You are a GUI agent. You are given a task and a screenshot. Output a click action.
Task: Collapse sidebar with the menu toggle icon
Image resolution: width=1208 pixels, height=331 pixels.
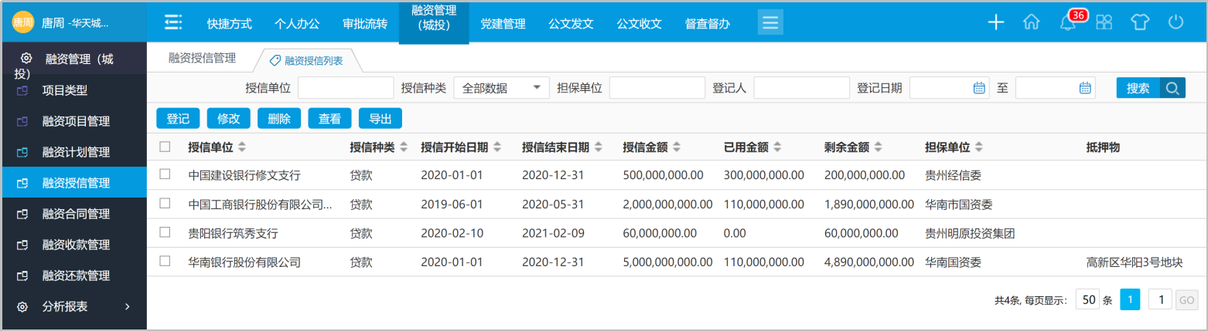click(173, 22)
